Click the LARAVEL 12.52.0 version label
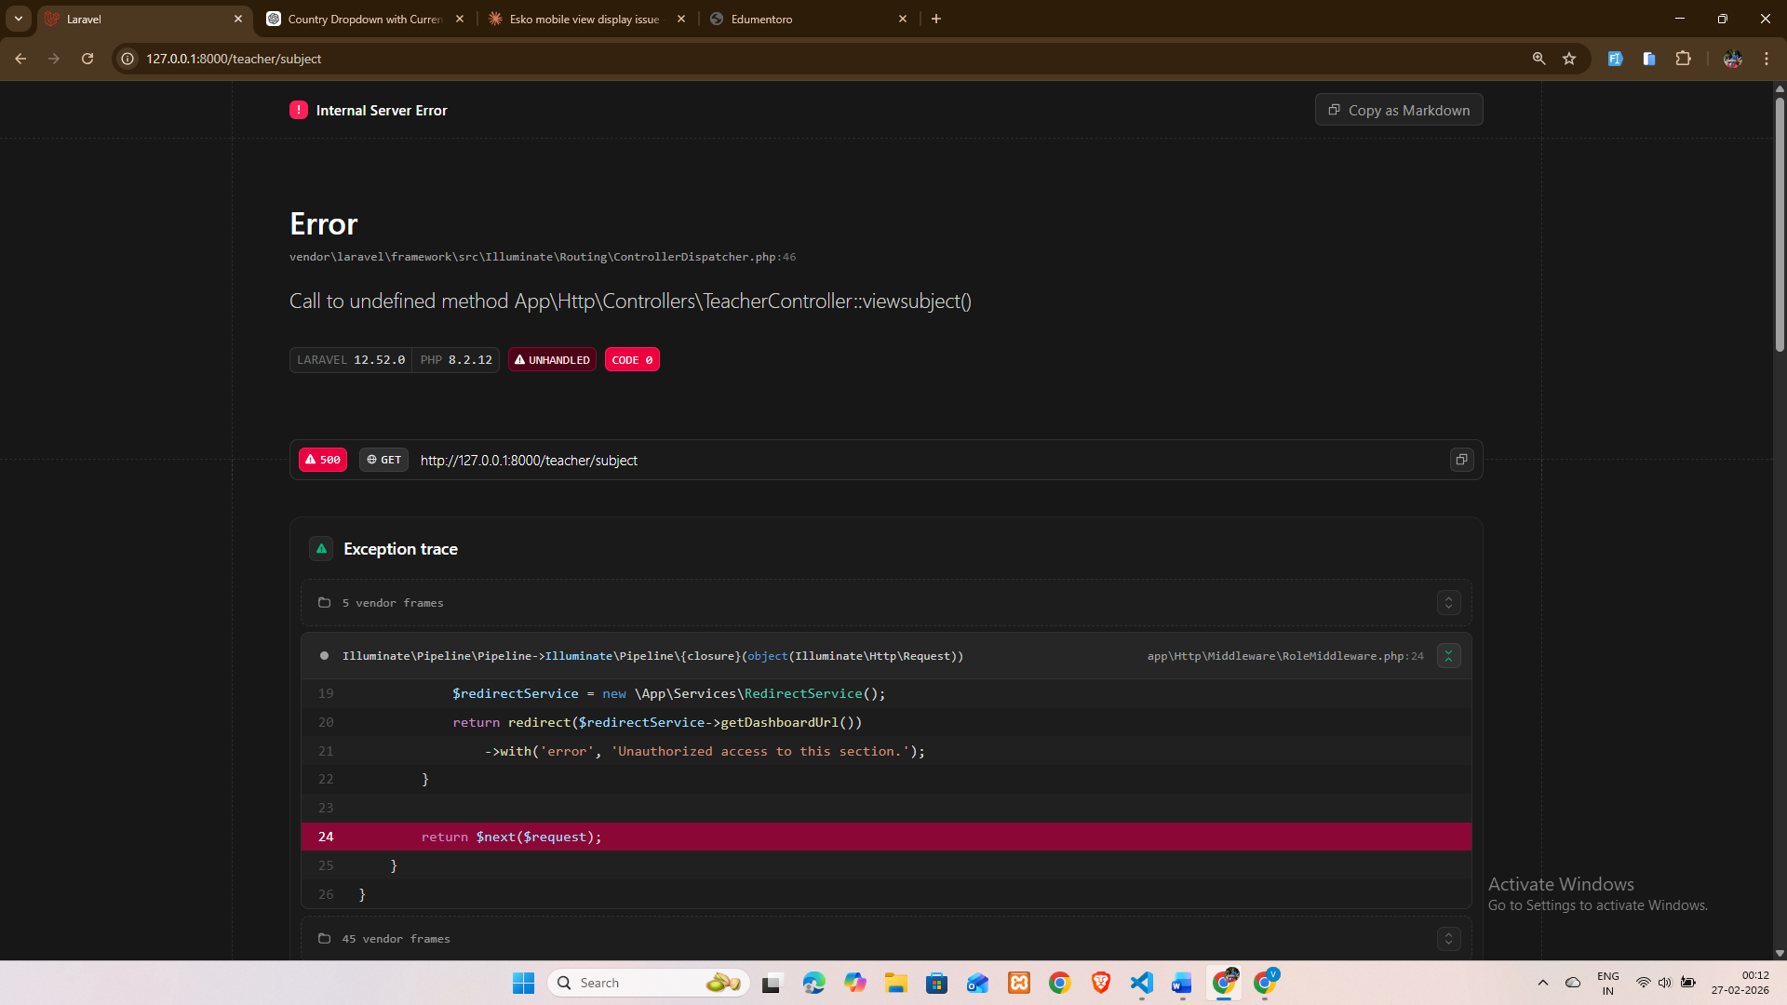This screenshot has width=1787, height=1005. coord(351,360)
